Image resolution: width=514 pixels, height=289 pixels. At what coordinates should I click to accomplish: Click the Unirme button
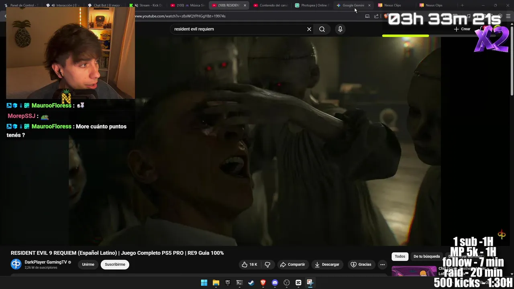[x=88, y=265]
